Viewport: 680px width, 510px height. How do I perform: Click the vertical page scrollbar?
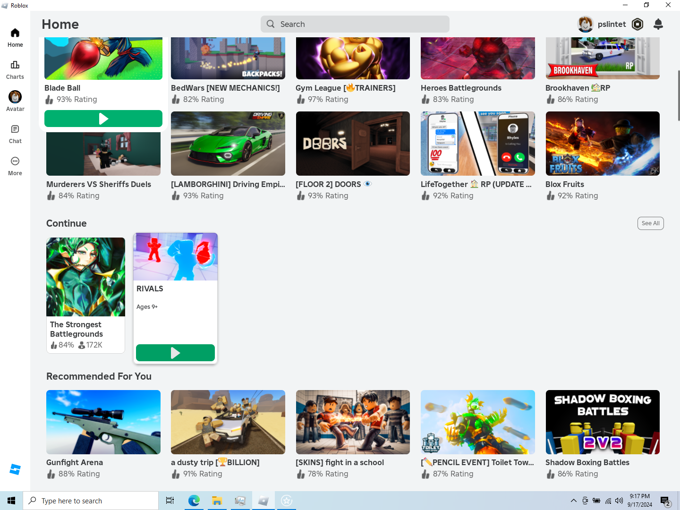(679, 96)
